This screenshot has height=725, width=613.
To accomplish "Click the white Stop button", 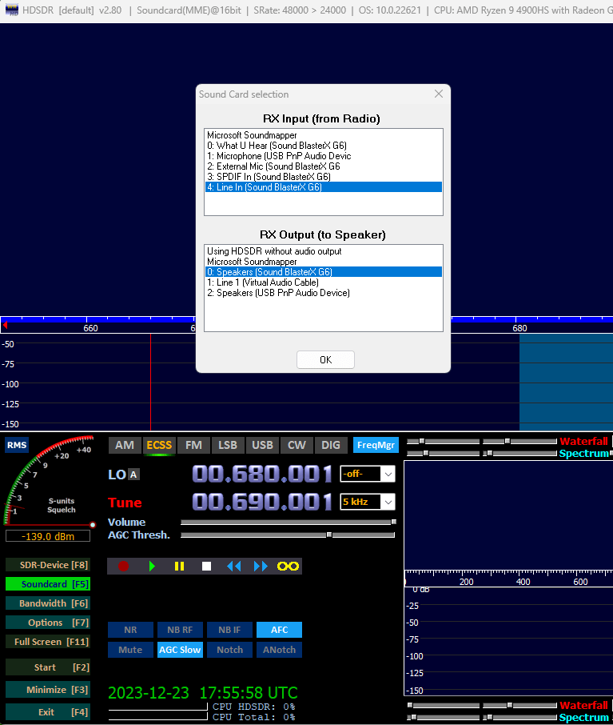I will [206, 567].
